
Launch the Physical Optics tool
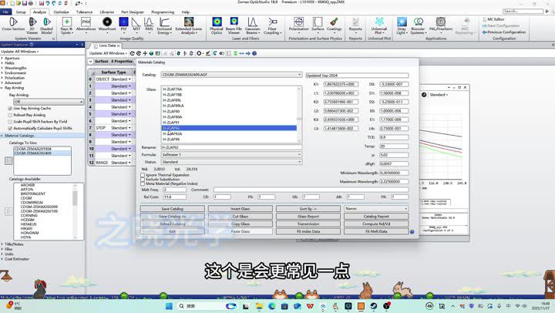coord(217,25)
